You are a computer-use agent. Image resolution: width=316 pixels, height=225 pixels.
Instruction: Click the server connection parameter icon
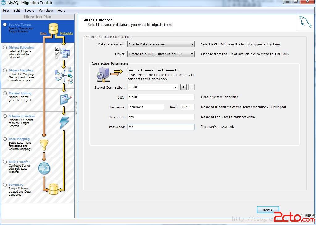click(x=104, y=75)
